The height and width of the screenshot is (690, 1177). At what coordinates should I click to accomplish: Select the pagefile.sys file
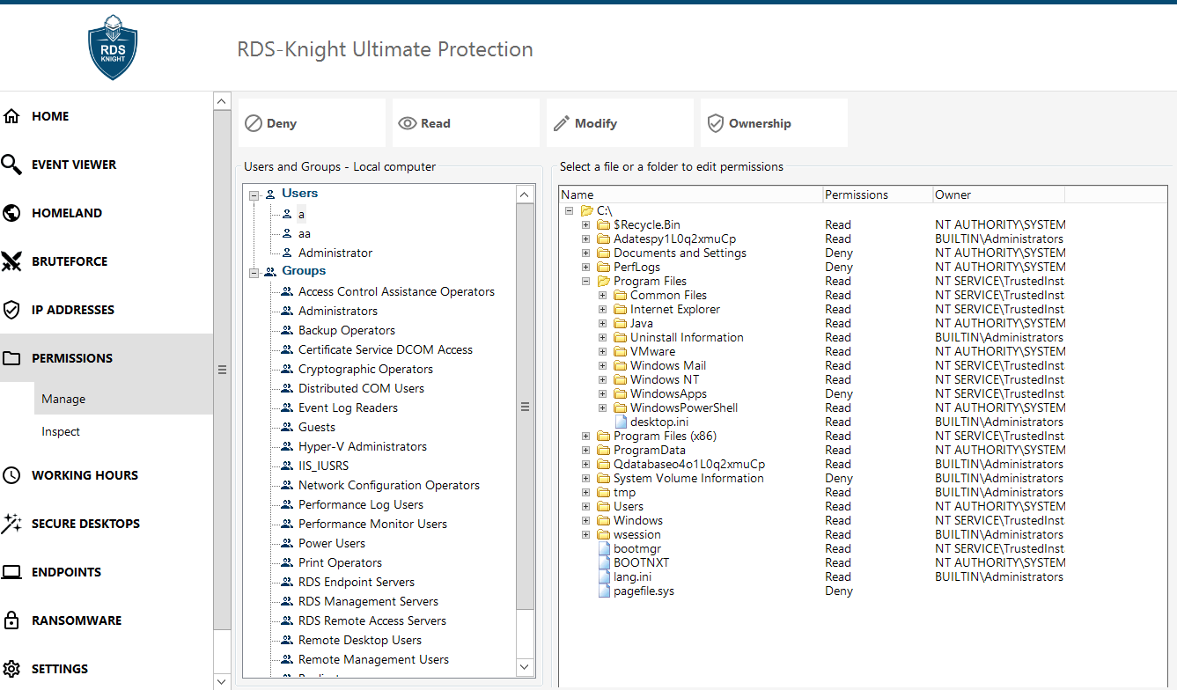coord(644,591)
